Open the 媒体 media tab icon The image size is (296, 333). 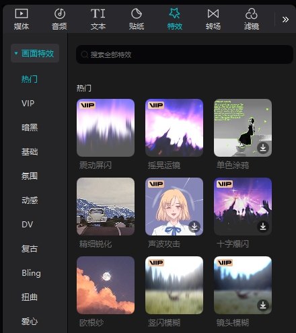coord(22,13)
